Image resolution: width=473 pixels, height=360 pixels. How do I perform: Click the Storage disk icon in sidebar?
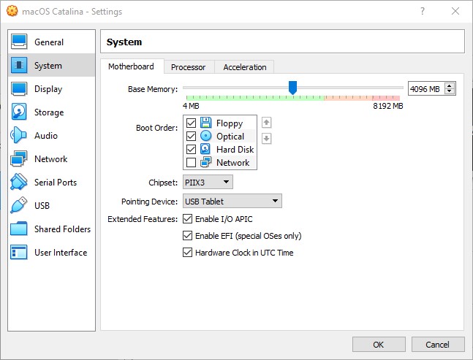(x=19, y=112)
